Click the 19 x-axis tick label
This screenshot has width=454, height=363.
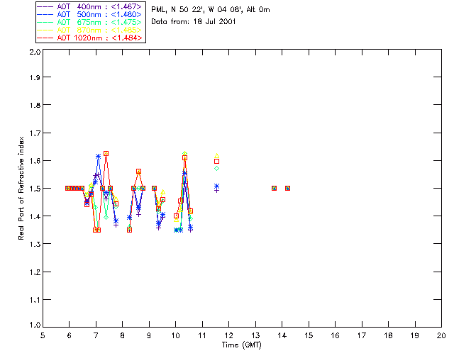[x=415, y=335]
